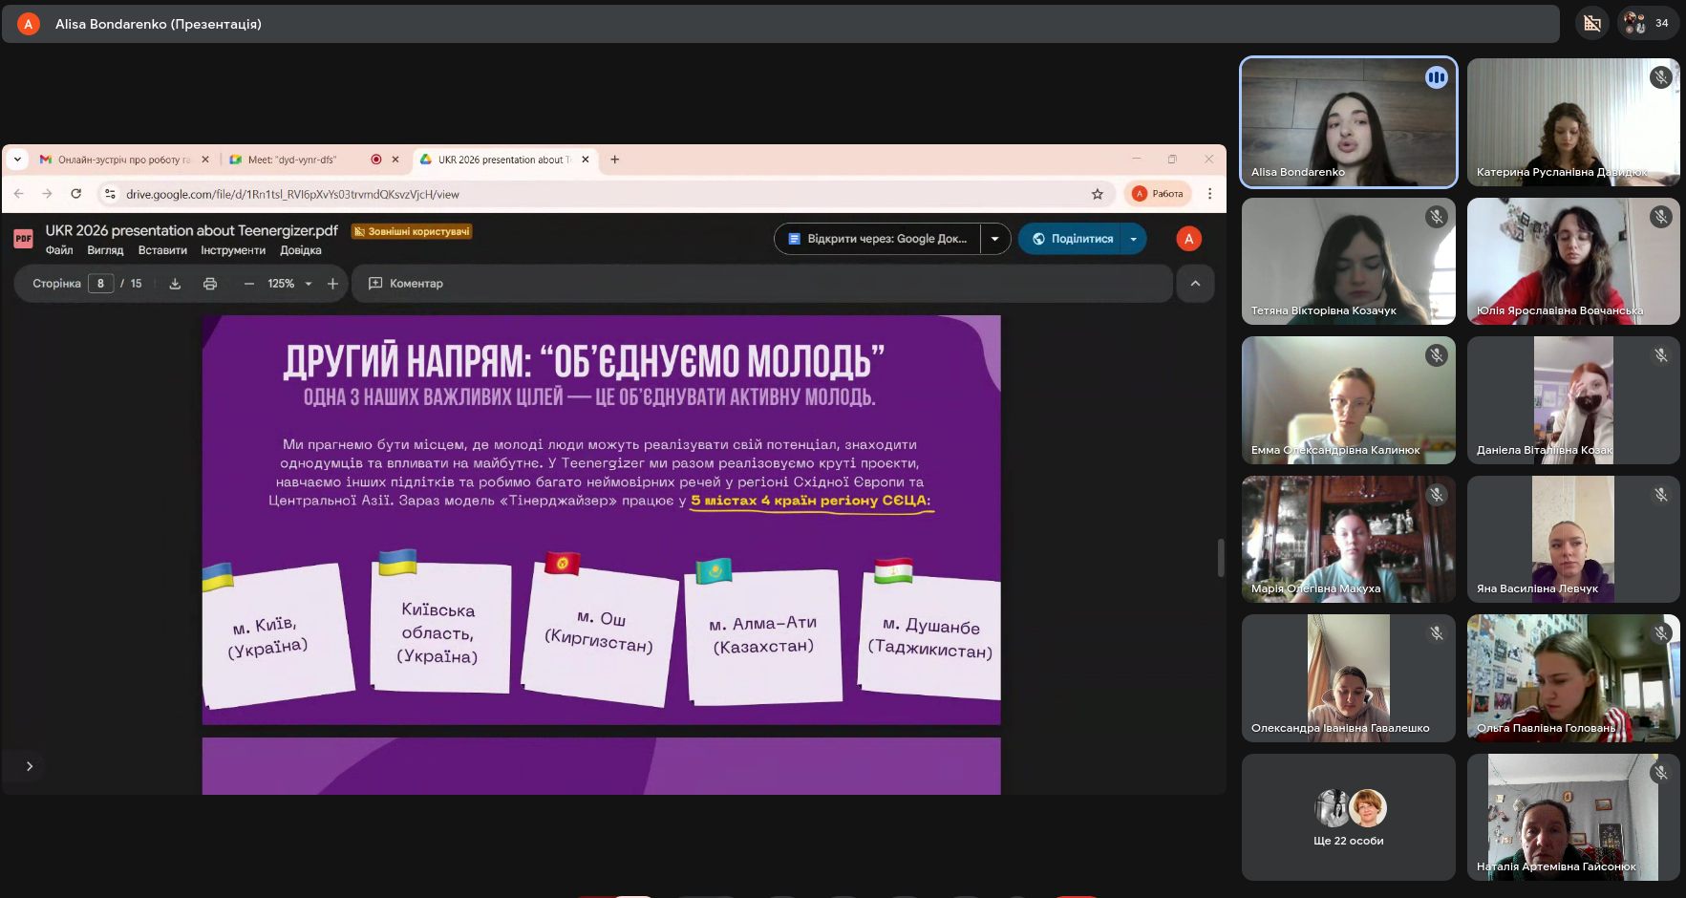
Task: Select Катерина Русланівна's video tile
Action: [x=1573, y=121]
